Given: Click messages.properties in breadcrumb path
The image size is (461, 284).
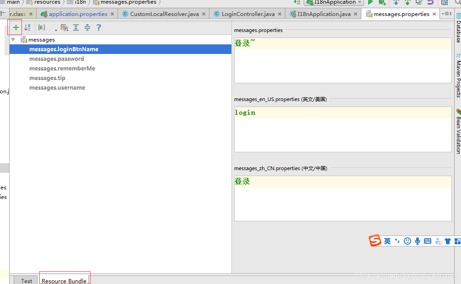Looking at the screenshot, I should 128,2.
